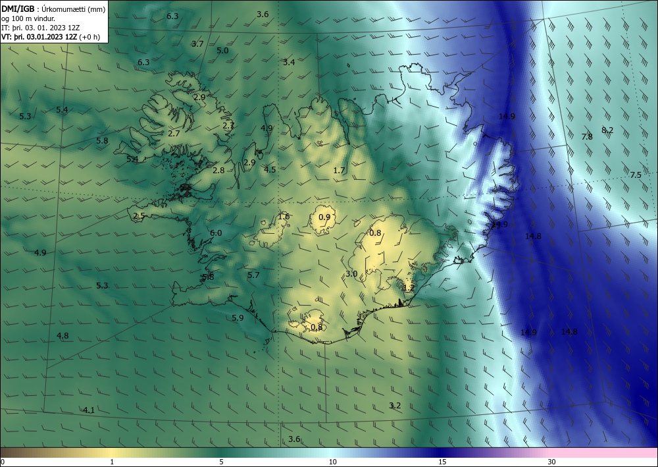Click the 3.2 value label
This screenshot has height=467, width=658.
click(x=395, y=406)
